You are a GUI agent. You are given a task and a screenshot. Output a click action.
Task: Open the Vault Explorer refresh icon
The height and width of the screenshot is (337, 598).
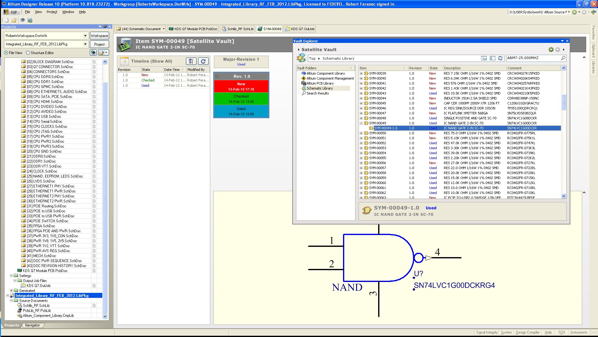pyautogui.click(x=500, y=58)
